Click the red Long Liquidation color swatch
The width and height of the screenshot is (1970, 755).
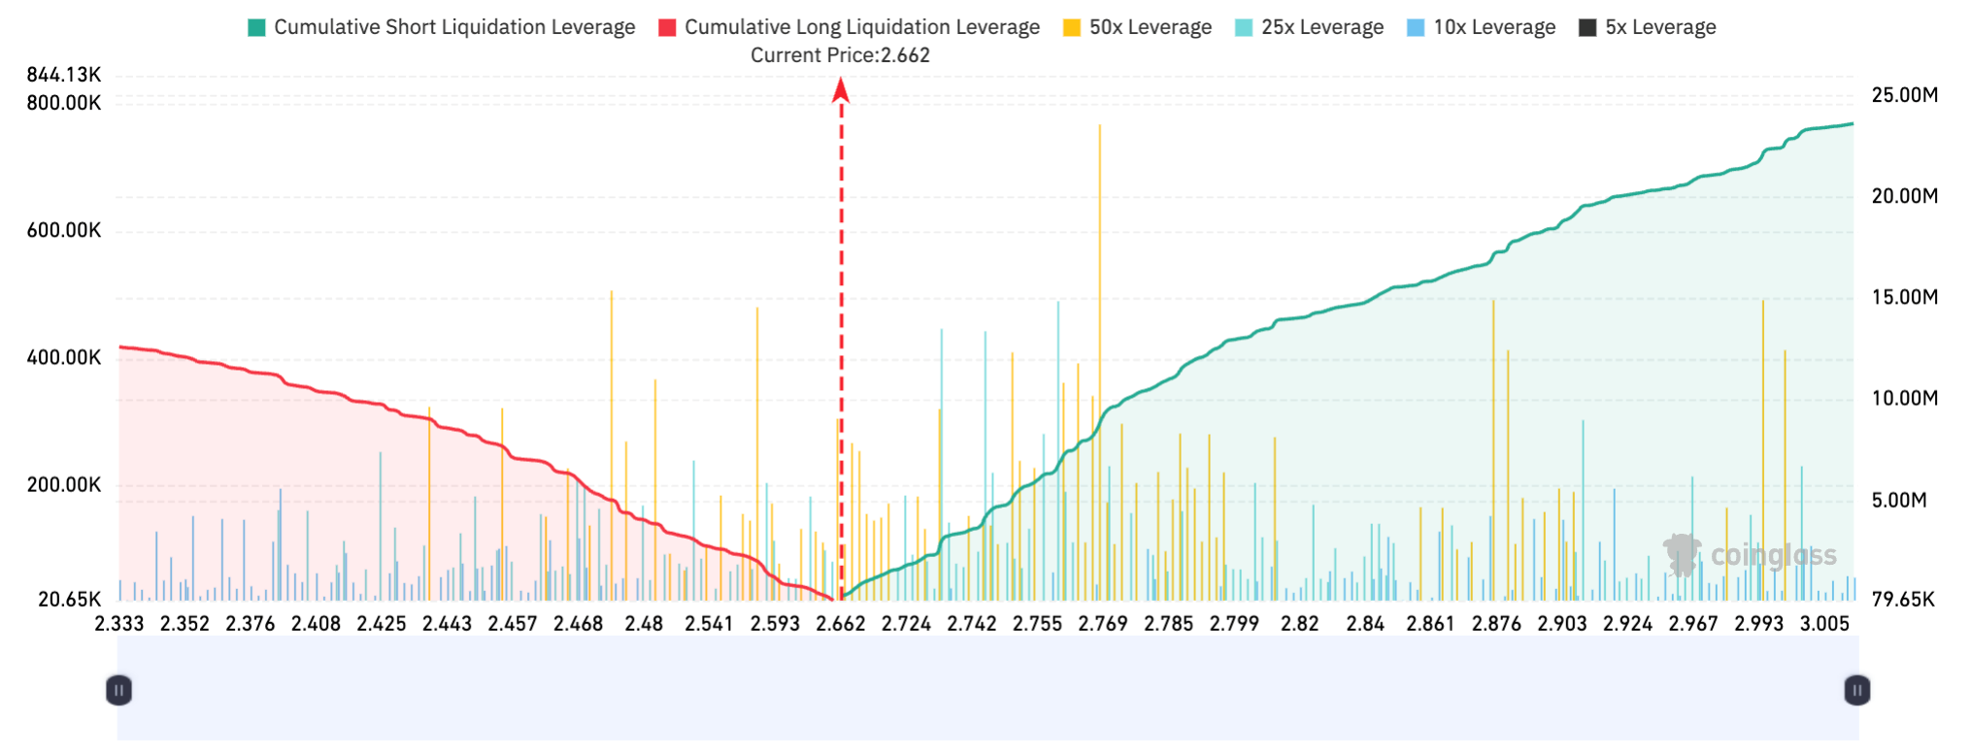667,27
